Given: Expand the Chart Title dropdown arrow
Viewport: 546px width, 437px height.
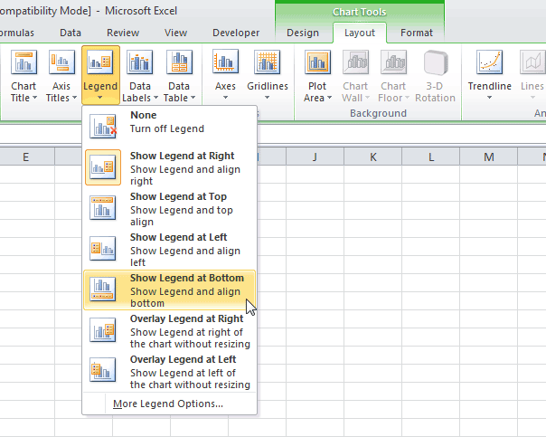Looking at the screenshot, I should coord(34,98).
